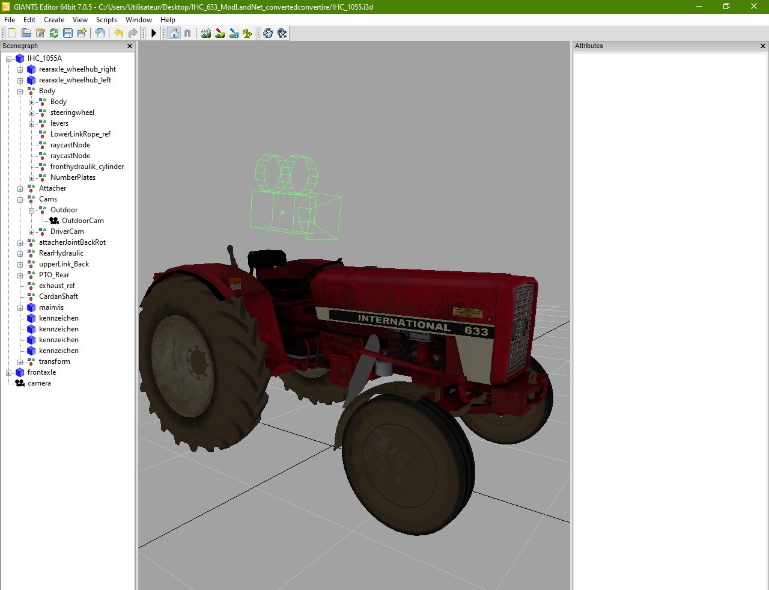Close the Attributes panel
The image size is (769, 590).
click(x=763, y=46)
